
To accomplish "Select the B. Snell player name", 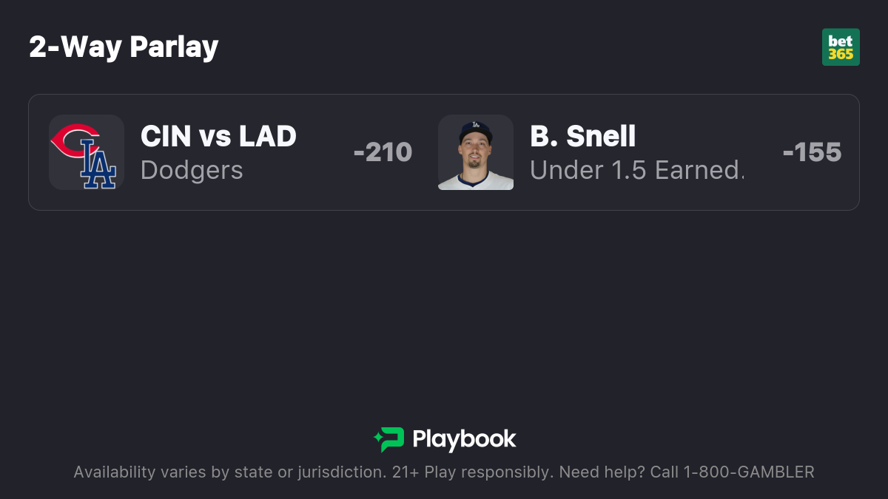I will [x=583, y=136].
